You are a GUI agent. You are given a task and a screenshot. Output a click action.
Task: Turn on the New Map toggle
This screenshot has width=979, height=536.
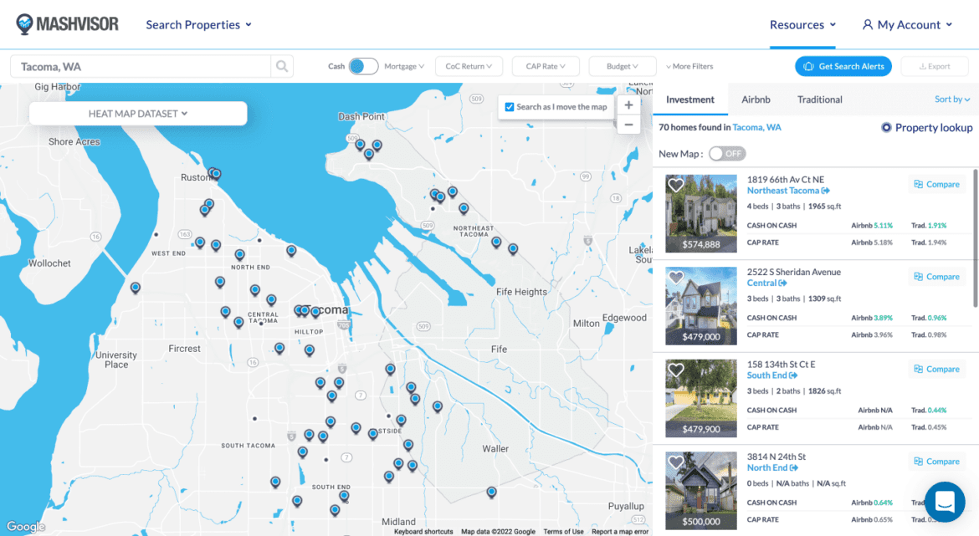tap(727, 153)
